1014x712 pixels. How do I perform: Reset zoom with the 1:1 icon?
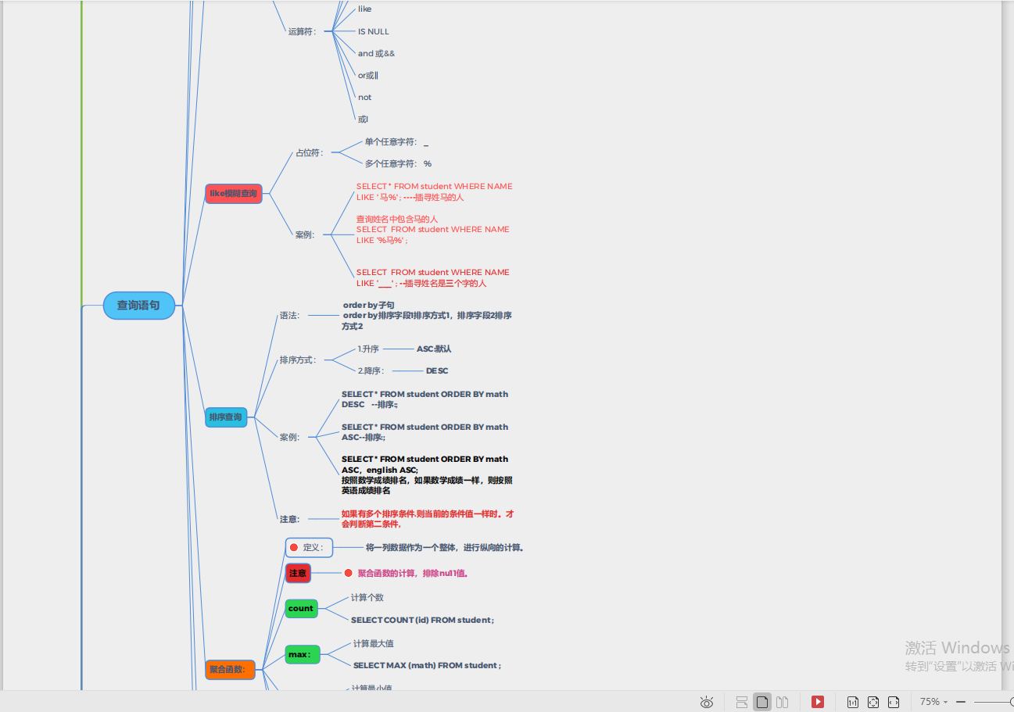pos(852,701)
